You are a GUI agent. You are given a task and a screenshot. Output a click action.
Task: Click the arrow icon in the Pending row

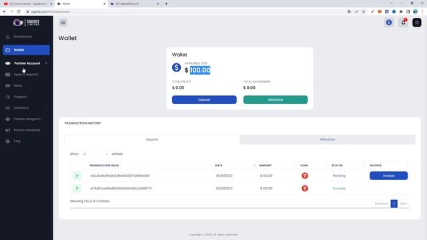(77, 176)
